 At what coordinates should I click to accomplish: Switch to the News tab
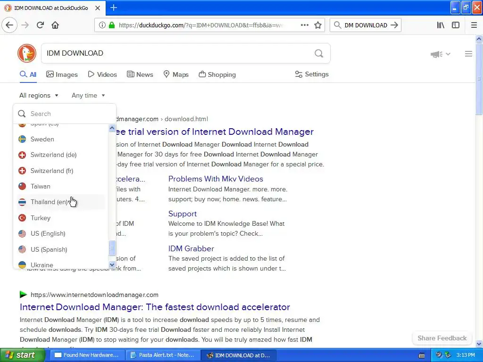click(x=140, y=74)
